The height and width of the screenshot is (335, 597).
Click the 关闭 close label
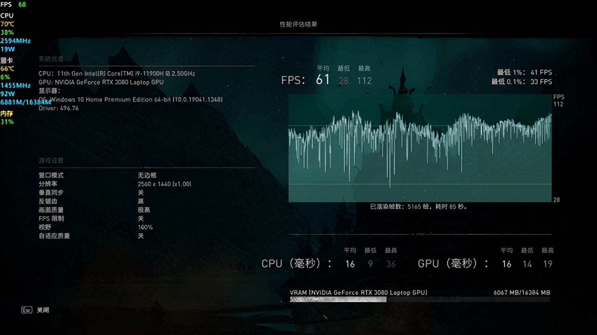coord(43,310)
